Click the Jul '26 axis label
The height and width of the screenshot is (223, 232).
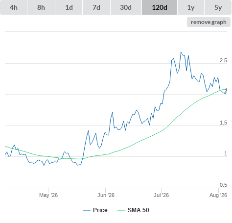pyautogui.click(x=161, y=195)
